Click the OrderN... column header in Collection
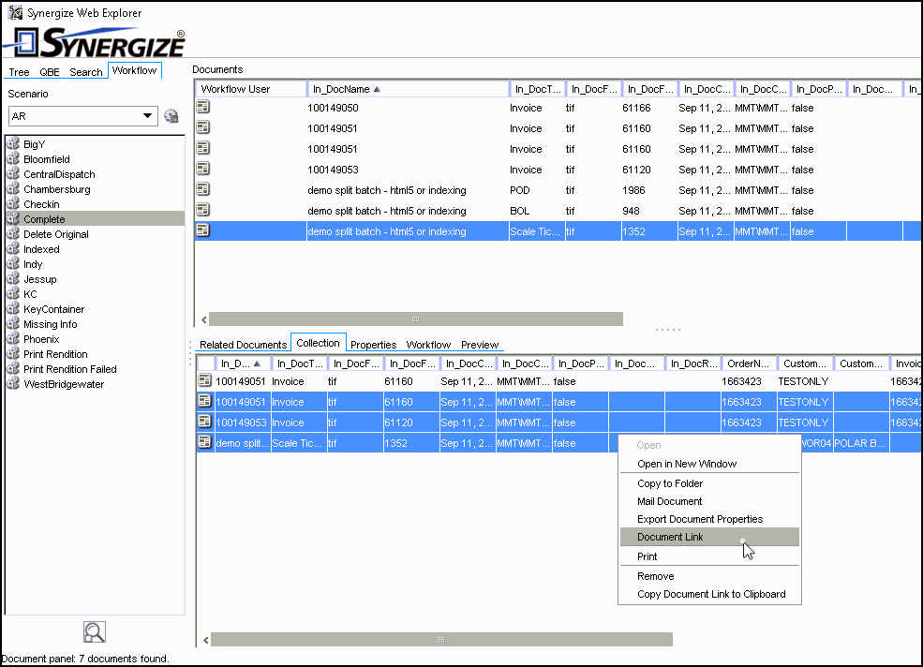This screenshot has height=667, width=923. pos(748,363)
